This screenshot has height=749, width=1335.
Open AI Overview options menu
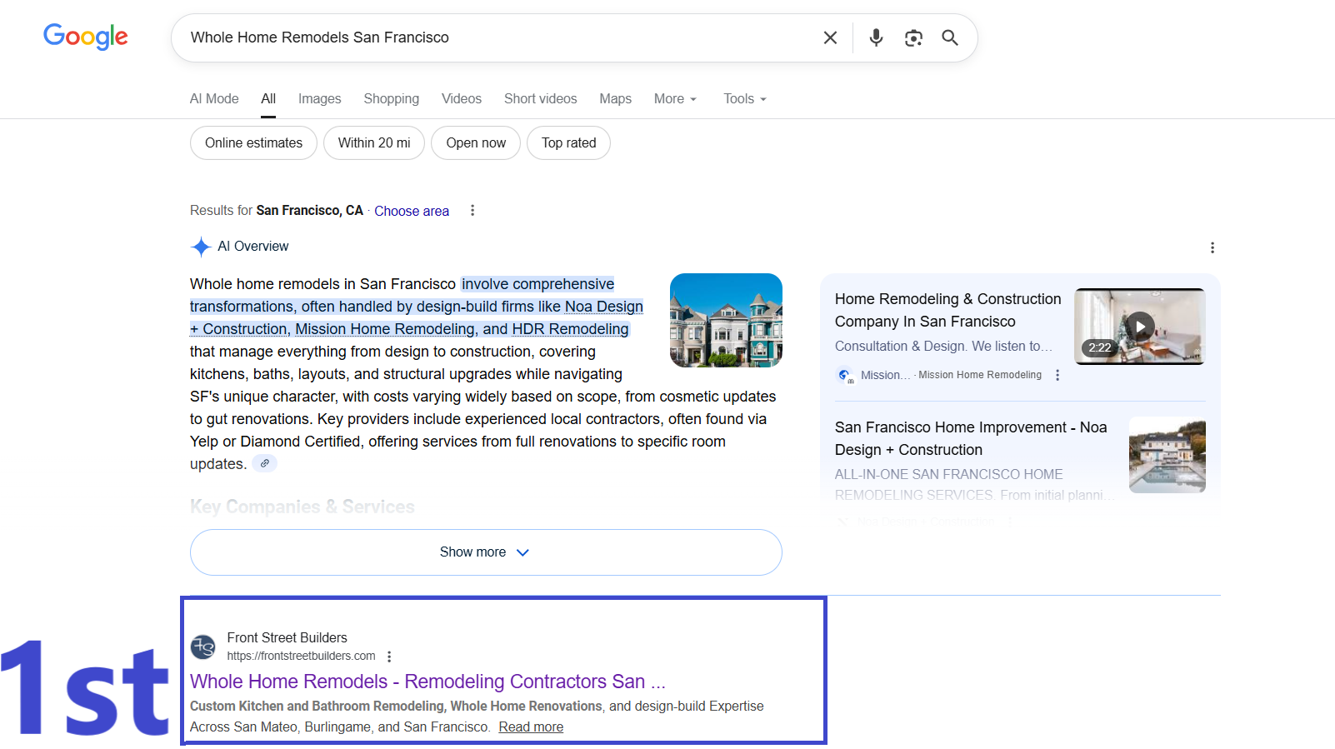tap(1212, 247)
